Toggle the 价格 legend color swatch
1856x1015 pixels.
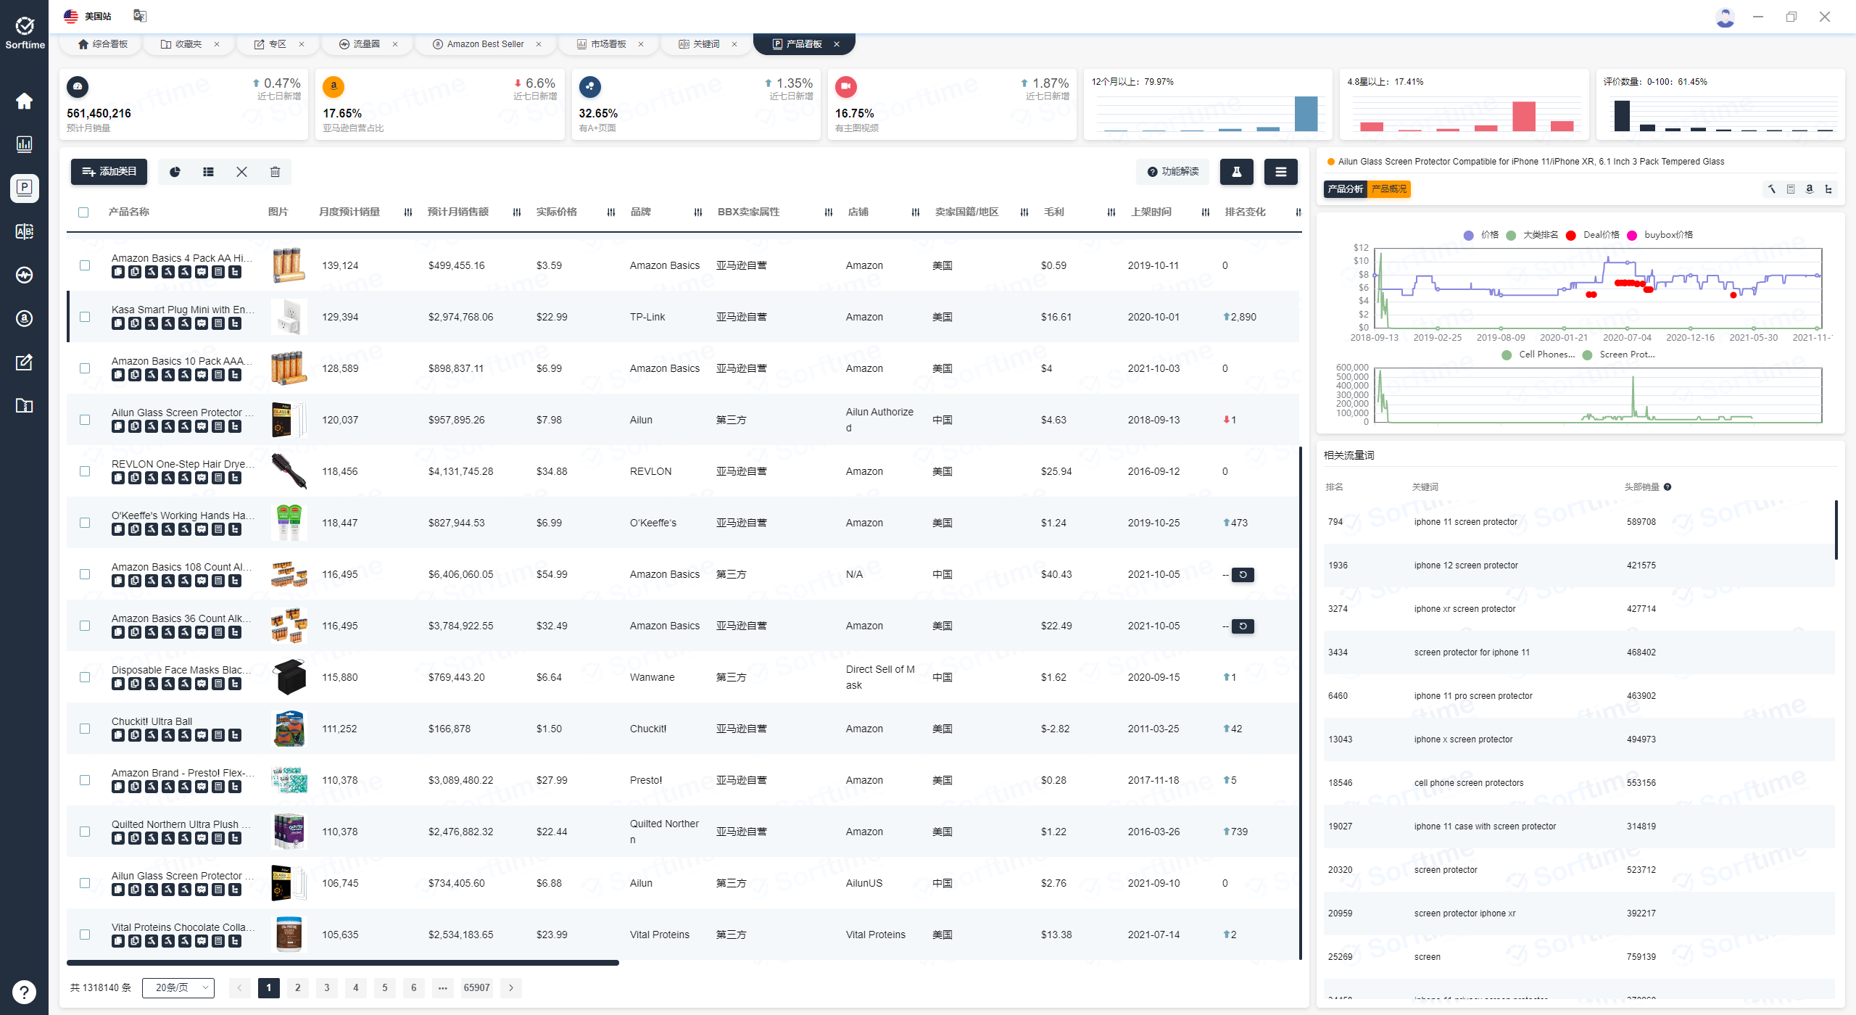(x=1469, y=235)
